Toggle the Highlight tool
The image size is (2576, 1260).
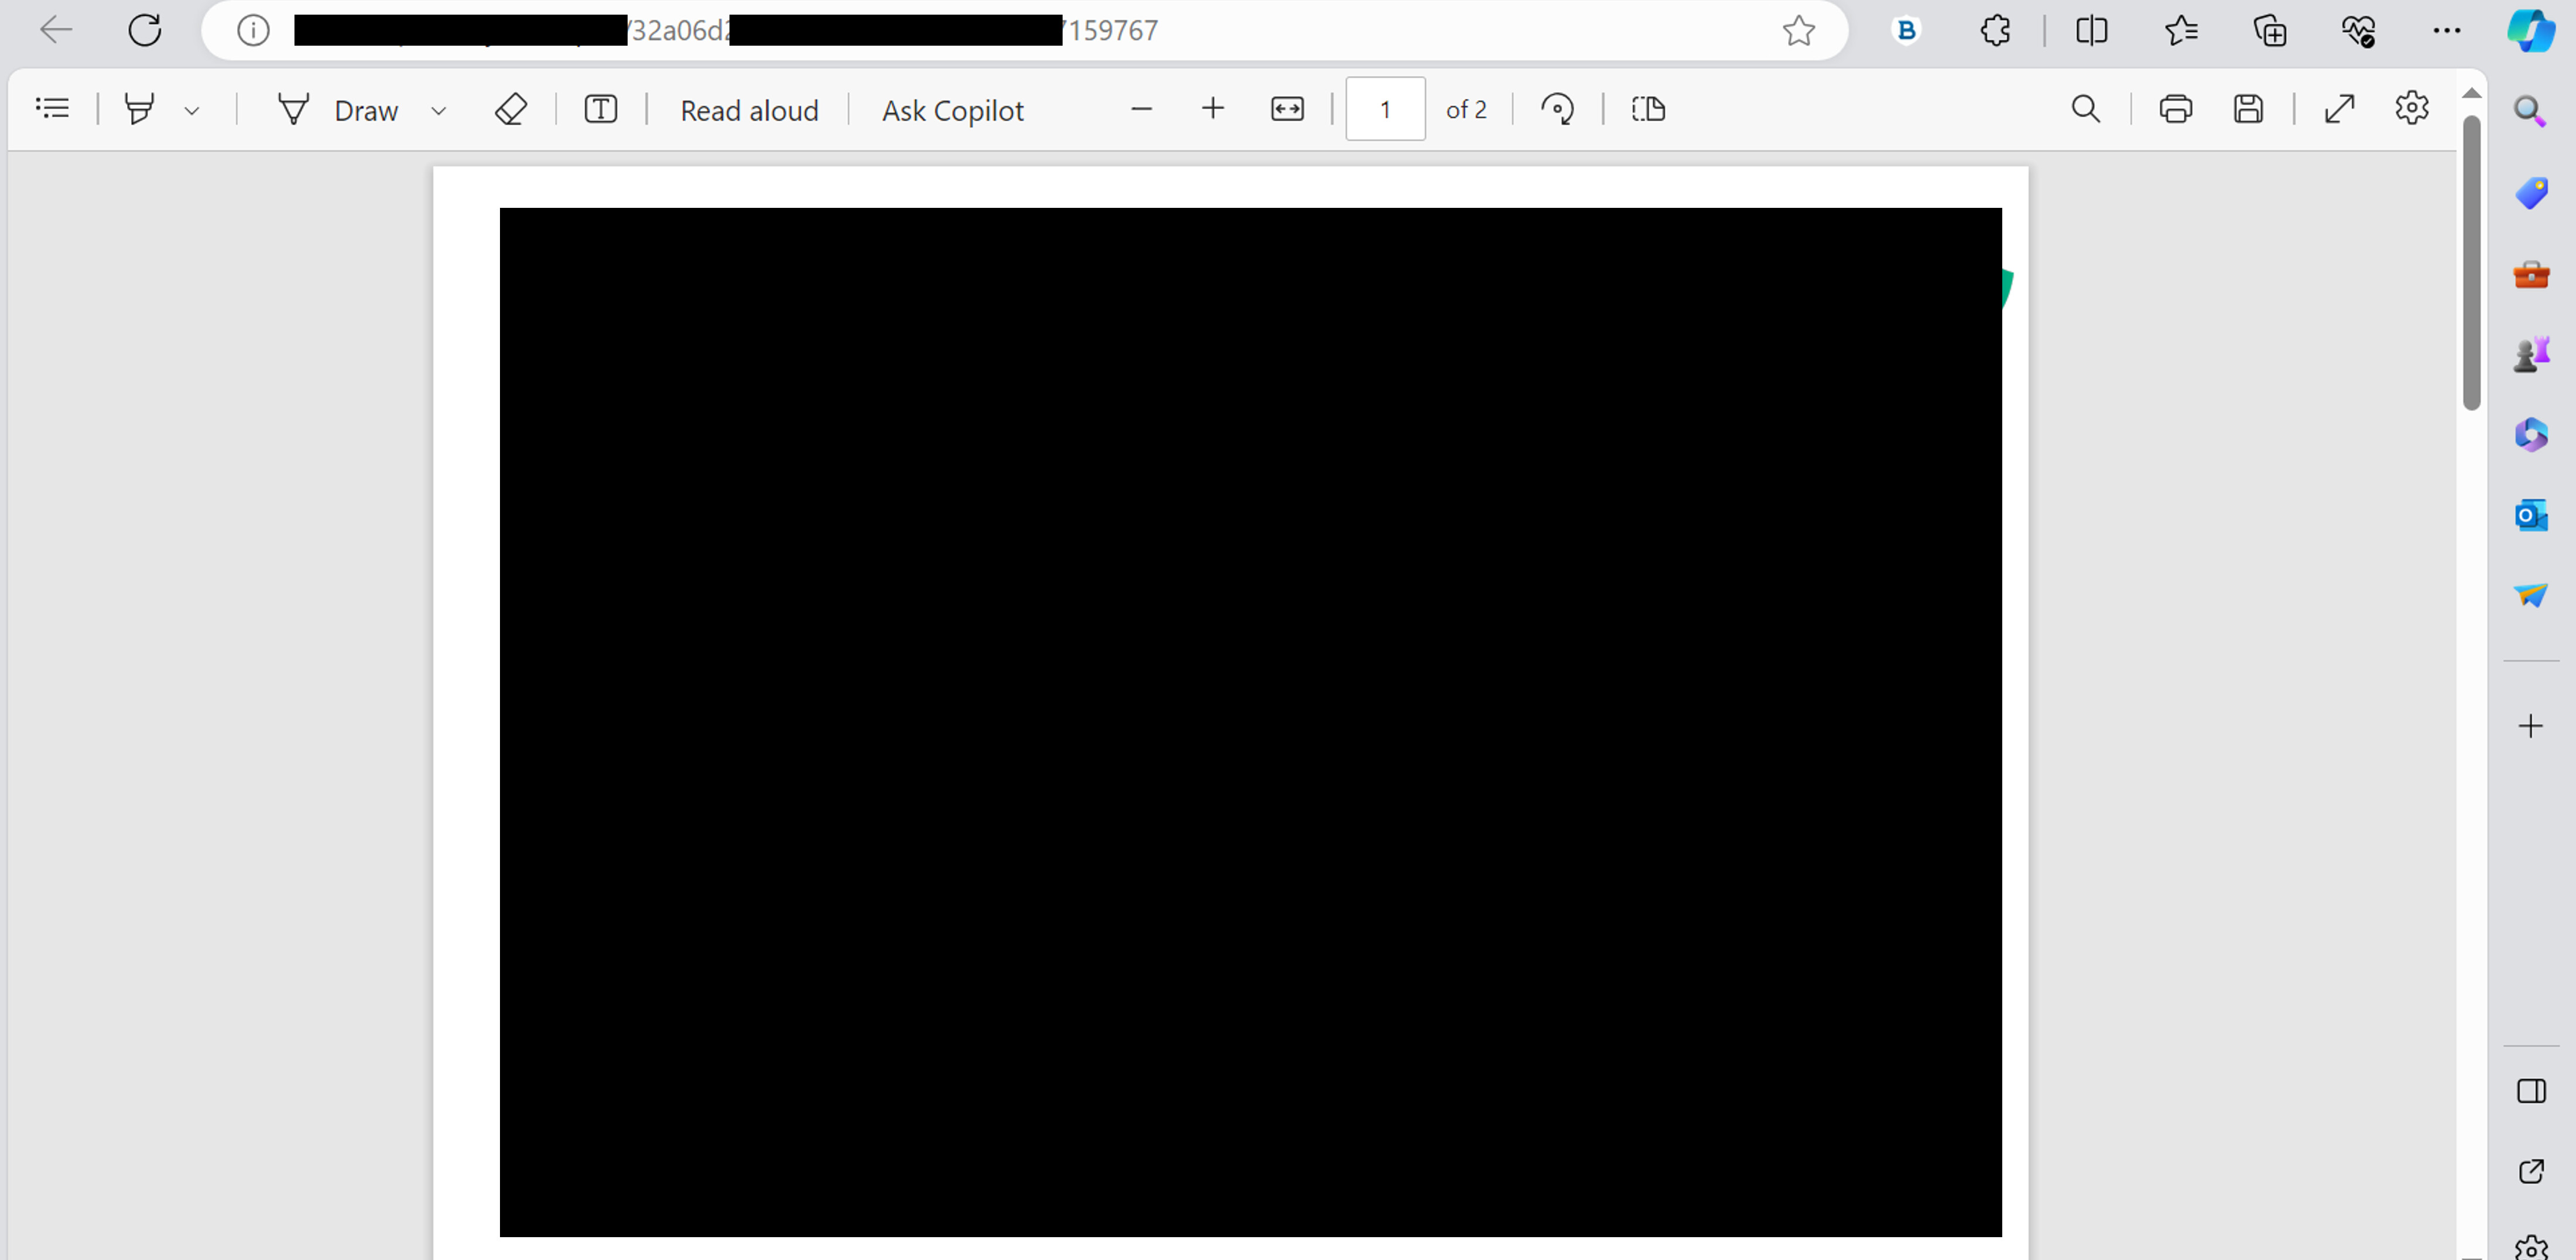[x=140, y=109]
